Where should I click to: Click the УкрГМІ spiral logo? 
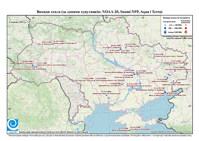coord(13,125)
